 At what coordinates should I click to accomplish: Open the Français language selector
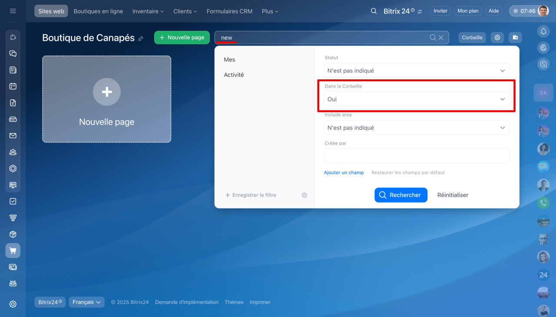click(x=86, y=302)
